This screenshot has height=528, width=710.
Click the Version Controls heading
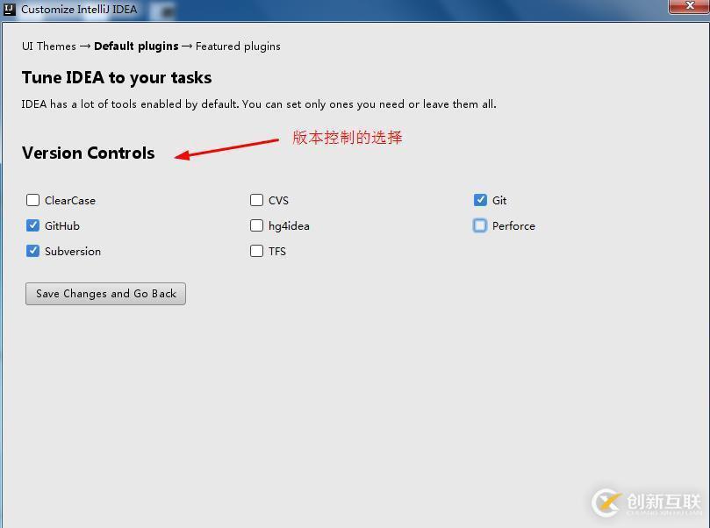(x=88, y=153)
